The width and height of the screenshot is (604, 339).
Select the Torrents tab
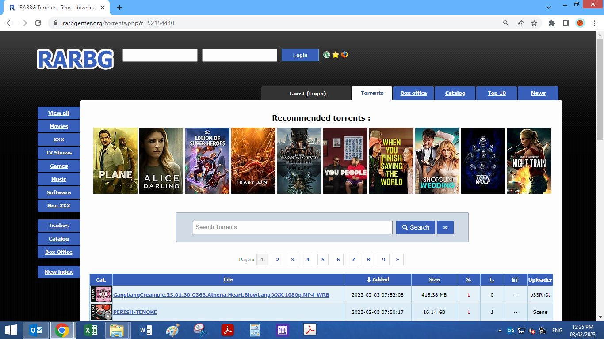click(372, 93)
